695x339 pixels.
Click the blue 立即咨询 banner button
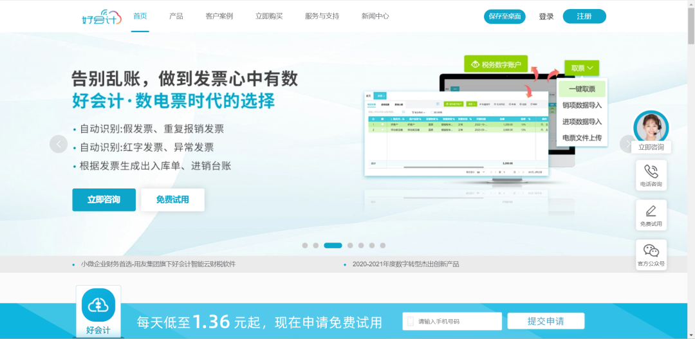[104, 200]
